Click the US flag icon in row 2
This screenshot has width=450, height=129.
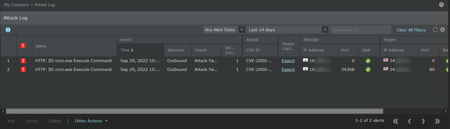pos(386,69)
